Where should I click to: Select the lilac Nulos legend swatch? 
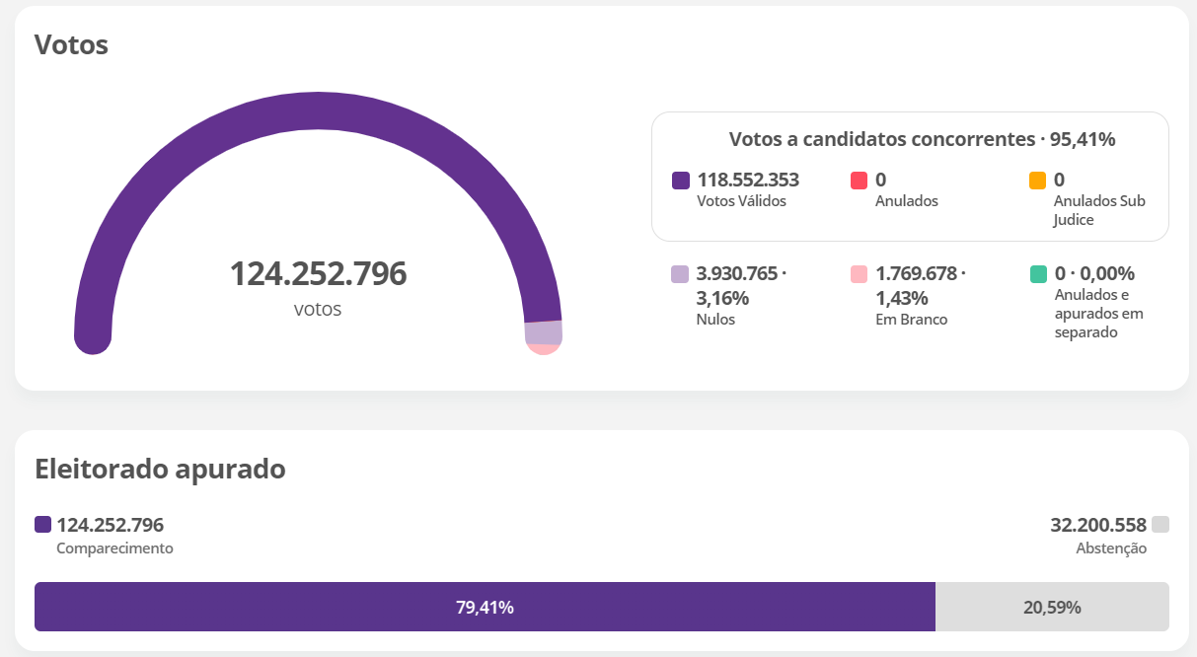(x=680, y=274)
